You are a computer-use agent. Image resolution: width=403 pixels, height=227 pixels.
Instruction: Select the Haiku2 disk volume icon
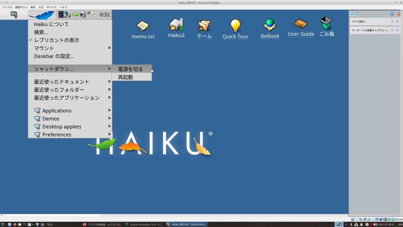pos(176,28)
